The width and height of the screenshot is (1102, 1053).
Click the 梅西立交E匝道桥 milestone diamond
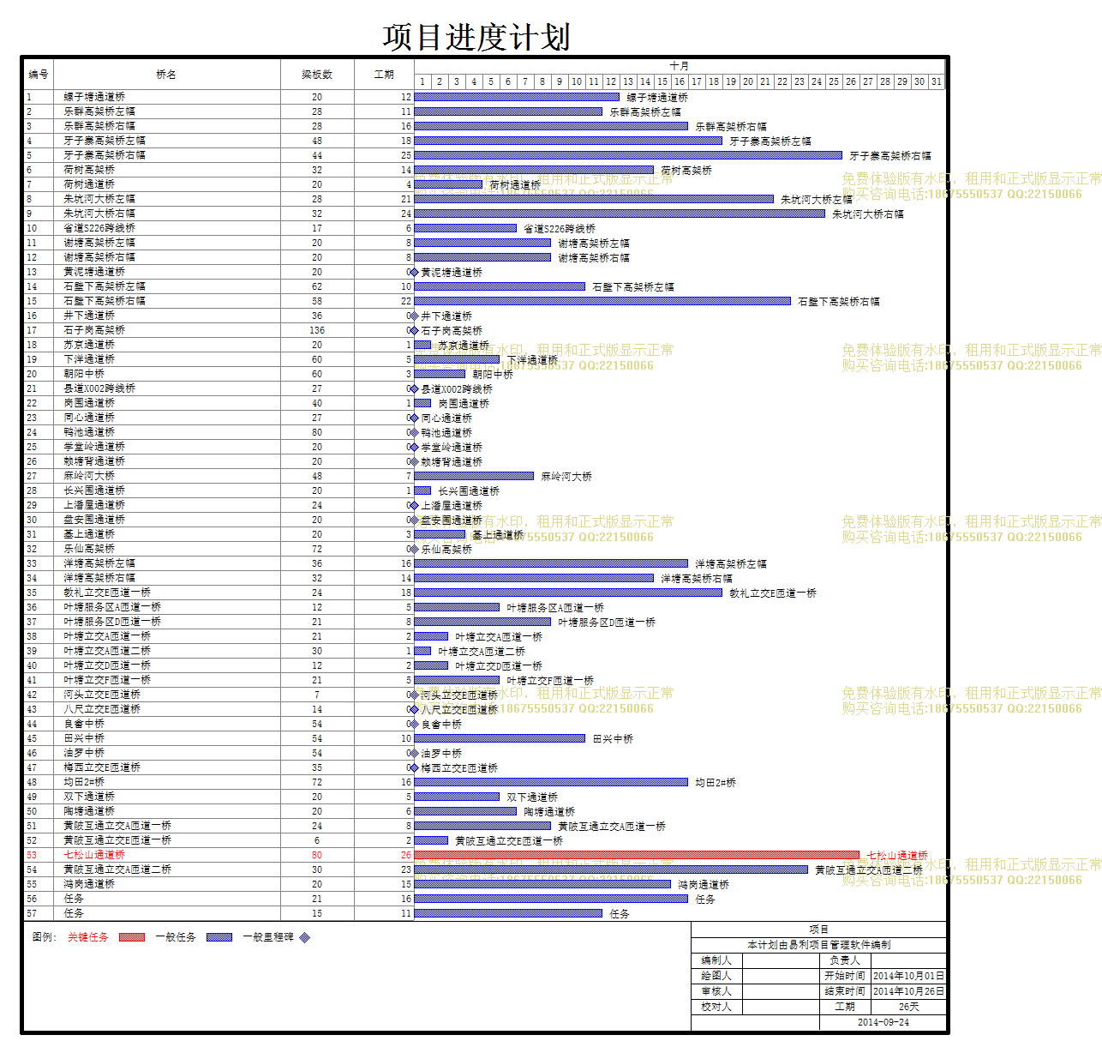tap(415, 767)
